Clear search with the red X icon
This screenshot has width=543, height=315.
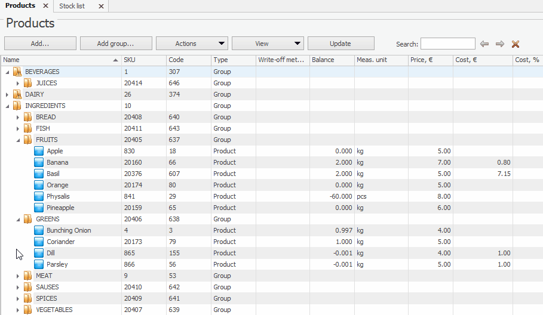point(516,44)
